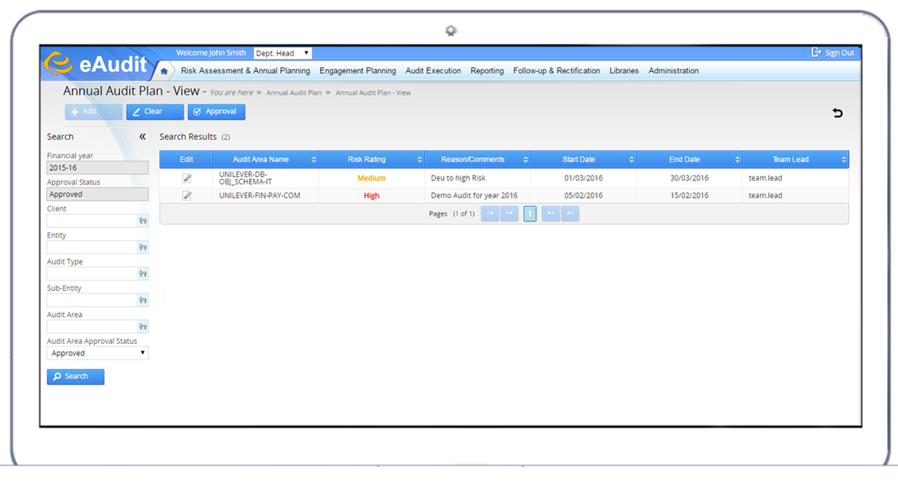Open the Sub-Entity lookup icon
The height and width of the screenshot is (490, 898).
click(x=143, y=301)
